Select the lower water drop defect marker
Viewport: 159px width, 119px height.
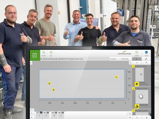54,90
